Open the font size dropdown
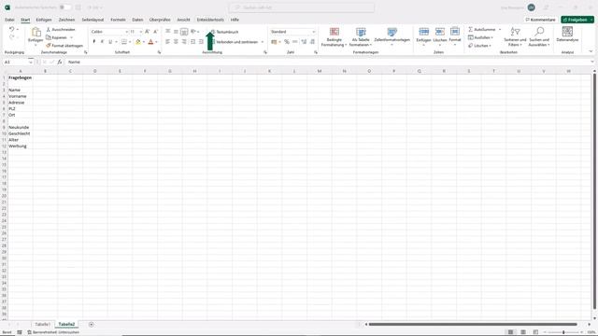 coord(141,32)
